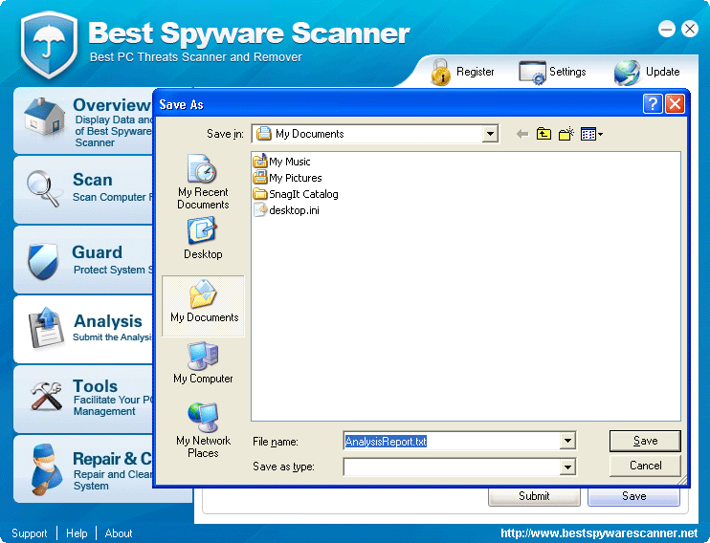Click the Guard shield icon
Viewport: 710px width, 543px height.
click(43, 261)
